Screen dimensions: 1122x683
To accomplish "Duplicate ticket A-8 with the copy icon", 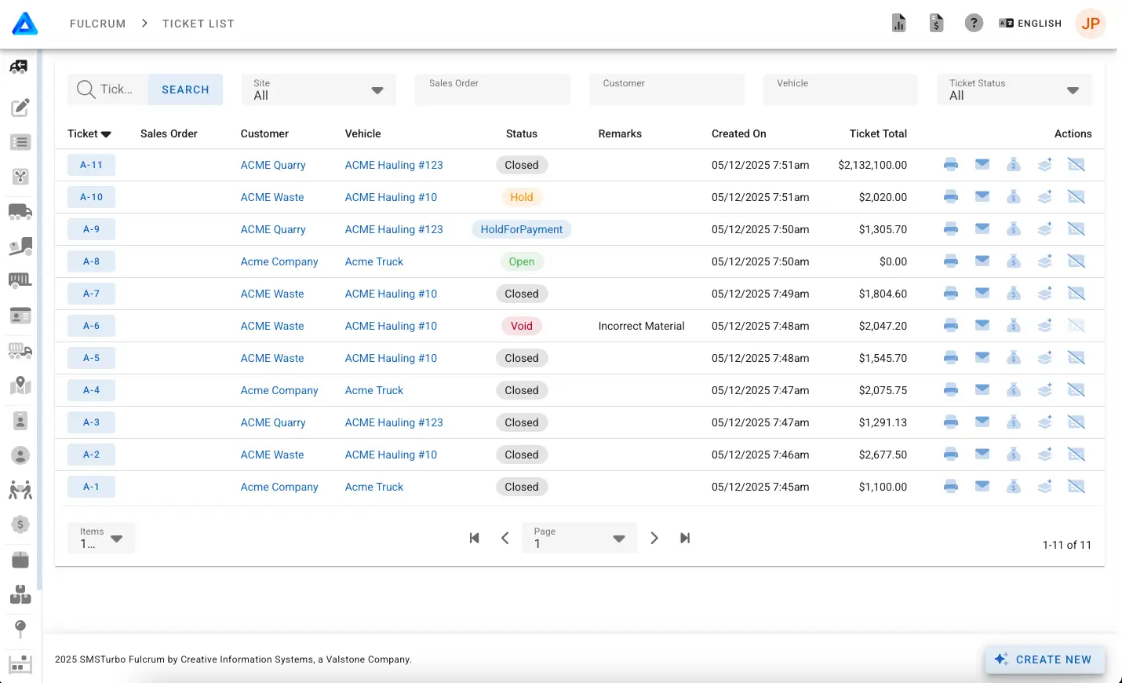I will click(1044, 261).
